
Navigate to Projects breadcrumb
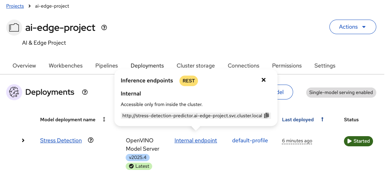[15, 6]
